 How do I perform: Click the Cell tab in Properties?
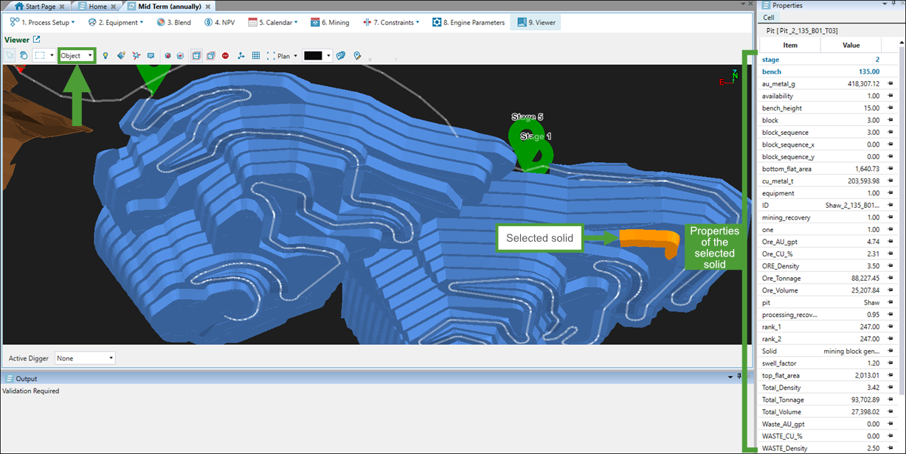pos(769,18)
